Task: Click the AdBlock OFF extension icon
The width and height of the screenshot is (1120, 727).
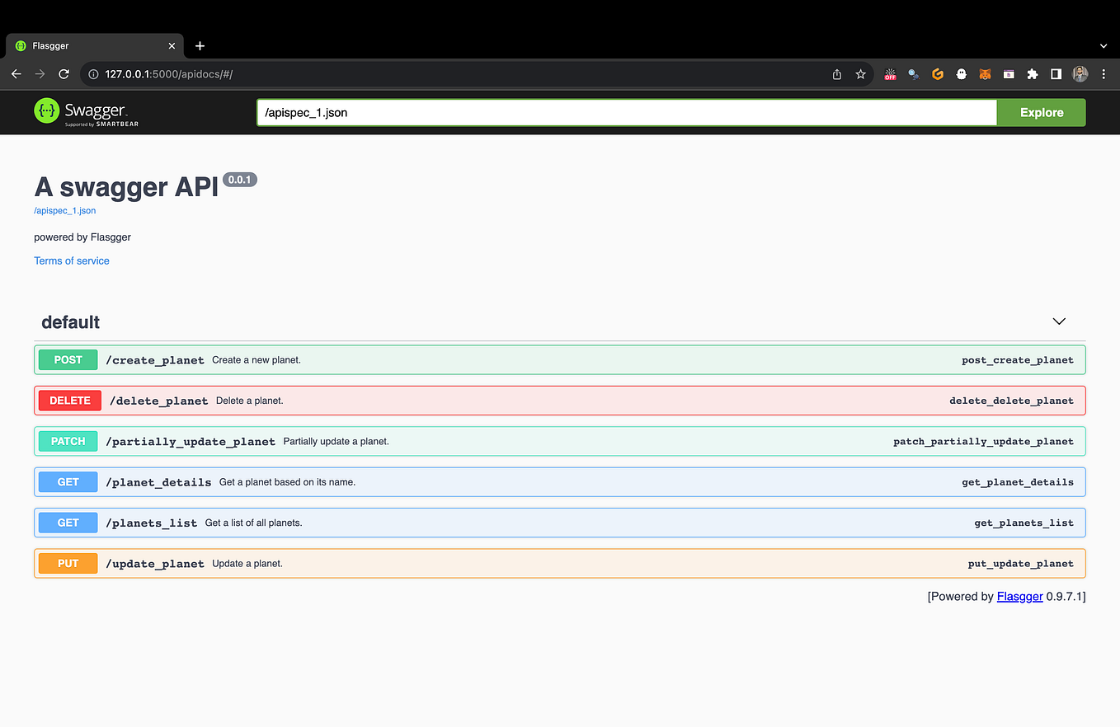Action: point(891,74)
